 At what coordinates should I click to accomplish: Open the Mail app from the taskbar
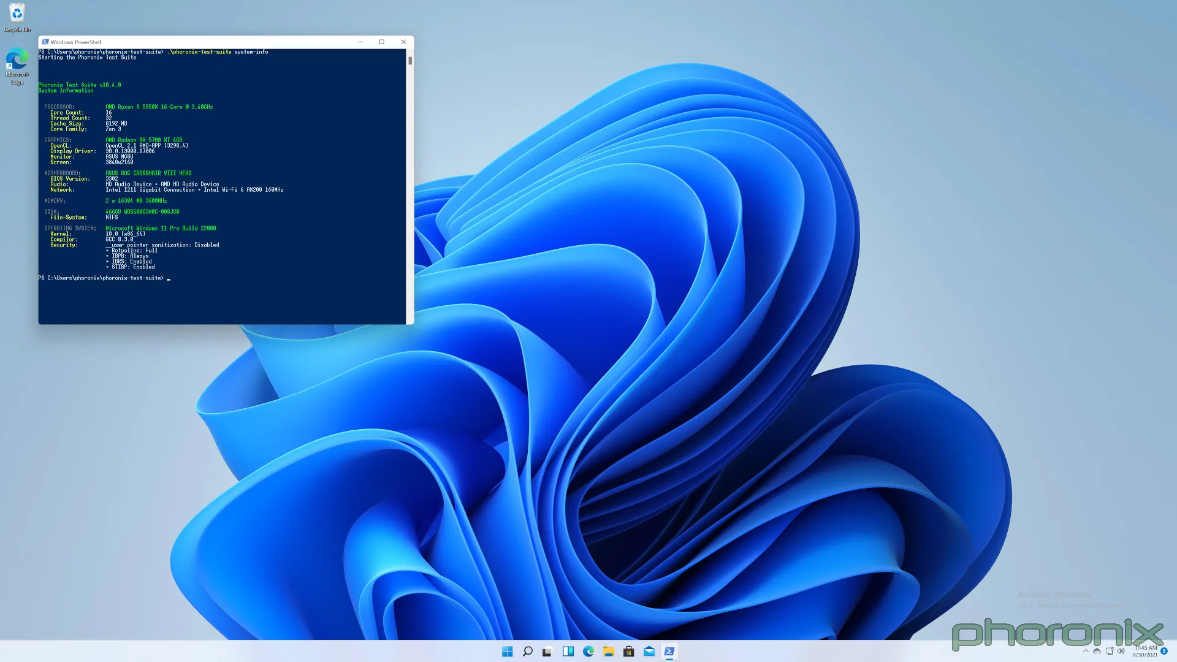tap(649, 652)
